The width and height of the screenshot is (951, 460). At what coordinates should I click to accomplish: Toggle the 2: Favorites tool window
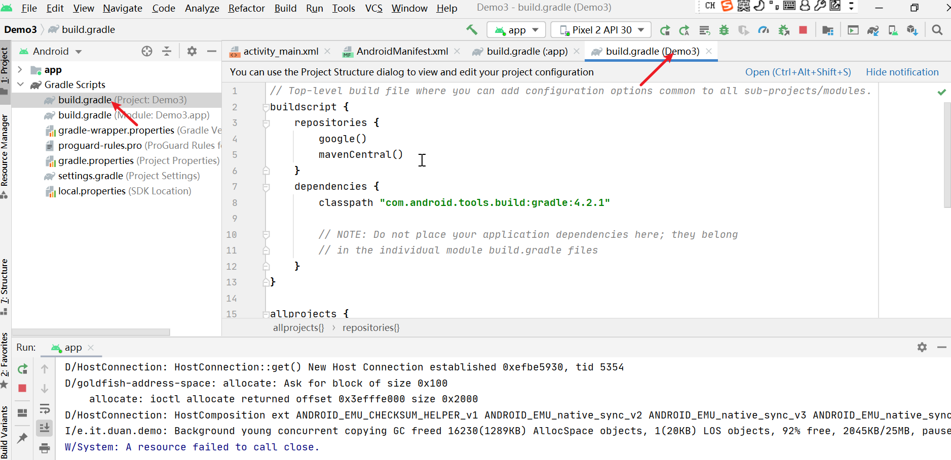pos(5,360)
